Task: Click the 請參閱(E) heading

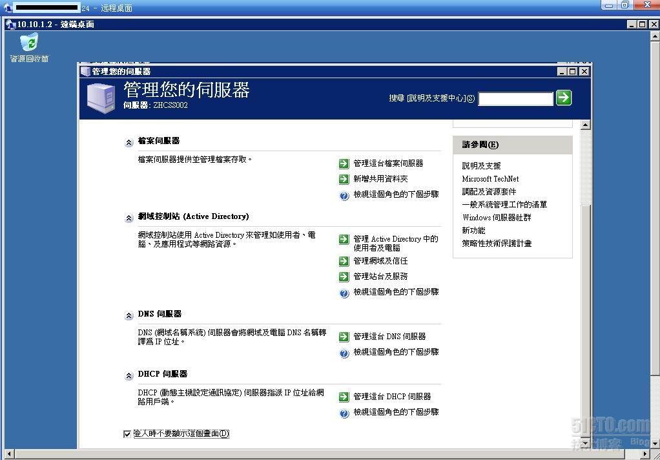Action: click(x=480, y=145)
